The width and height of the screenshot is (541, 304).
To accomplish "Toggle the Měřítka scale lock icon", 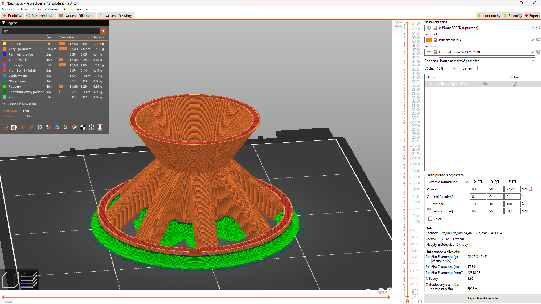I will coord(429,208).
